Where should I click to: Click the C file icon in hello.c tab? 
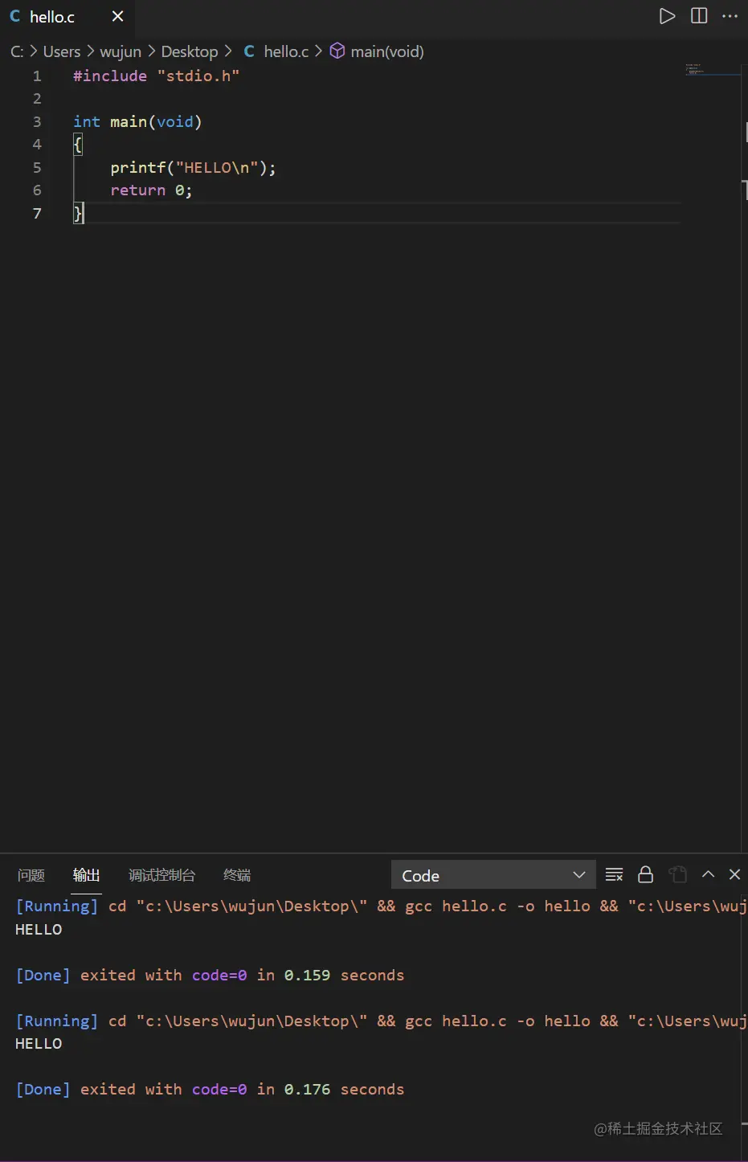14,16
